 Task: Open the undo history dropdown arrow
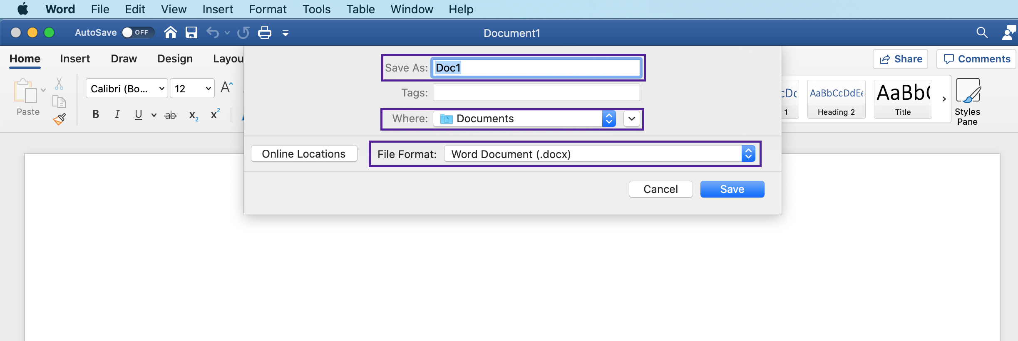(x=227, y=32)
